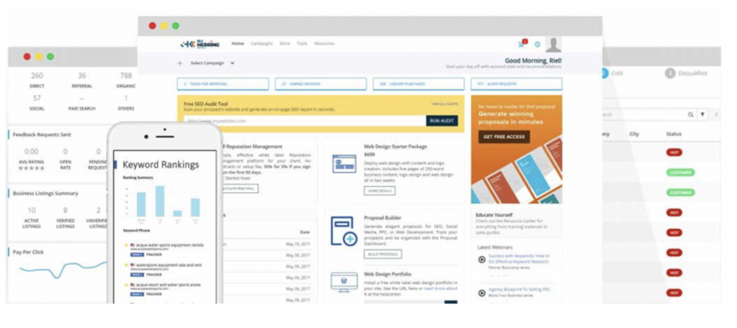This screenshot has height=328, width=737.
Task: Play the Success with Keywords webinar
Action: click(x=481, y=259)
